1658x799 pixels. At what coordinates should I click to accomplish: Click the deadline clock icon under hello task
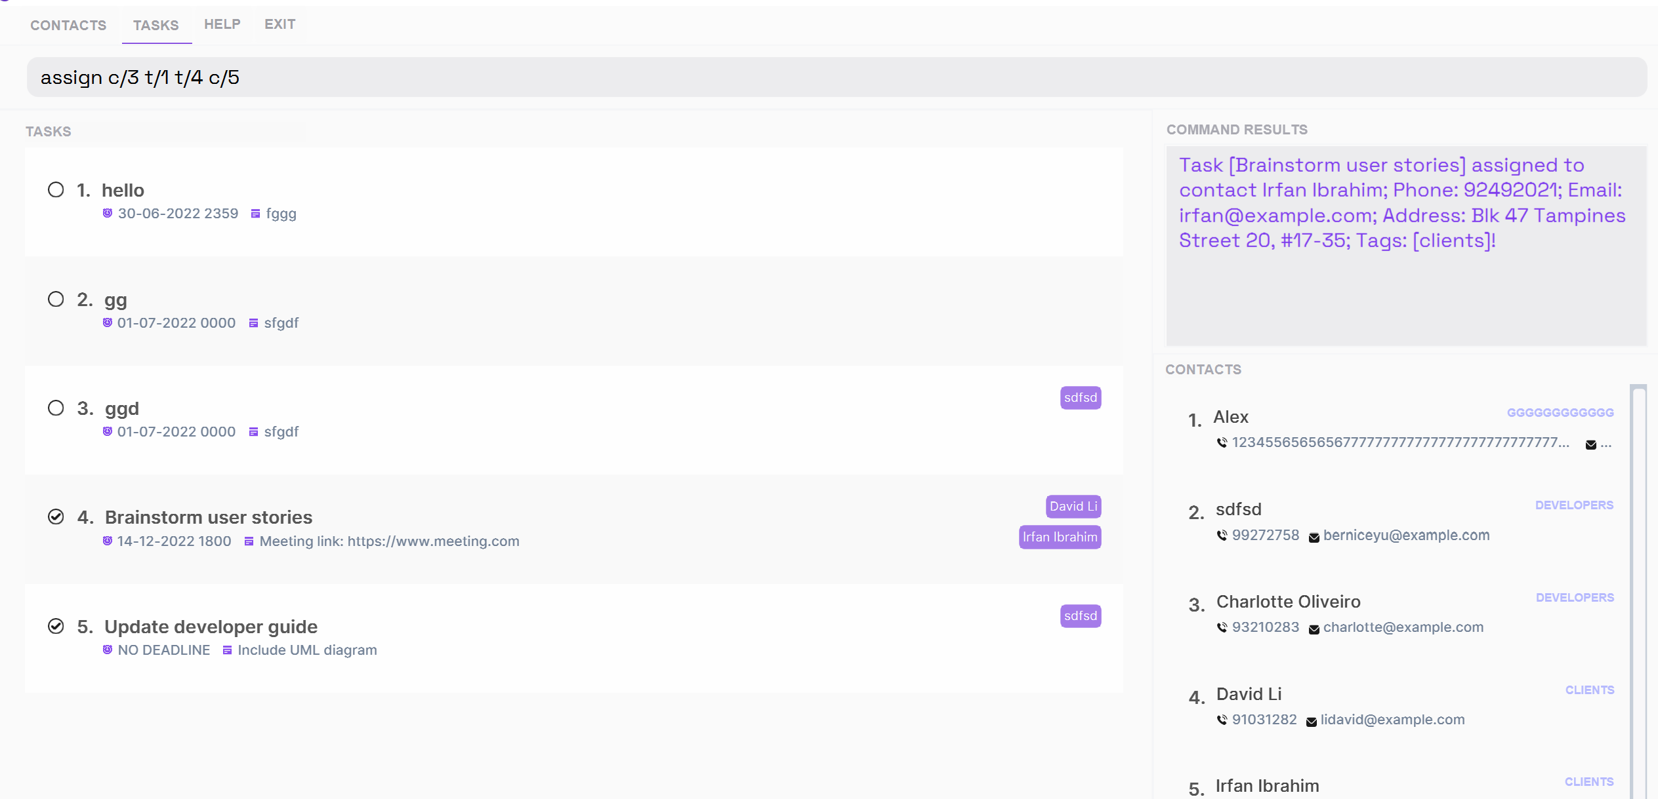click(108, 213)
